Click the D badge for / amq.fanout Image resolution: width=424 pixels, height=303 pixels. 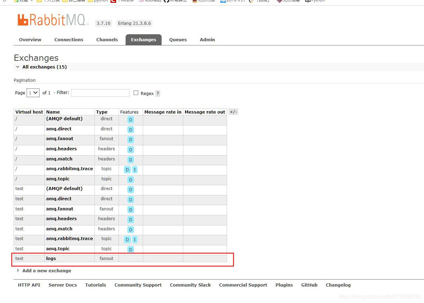click(x=130, y=139)
